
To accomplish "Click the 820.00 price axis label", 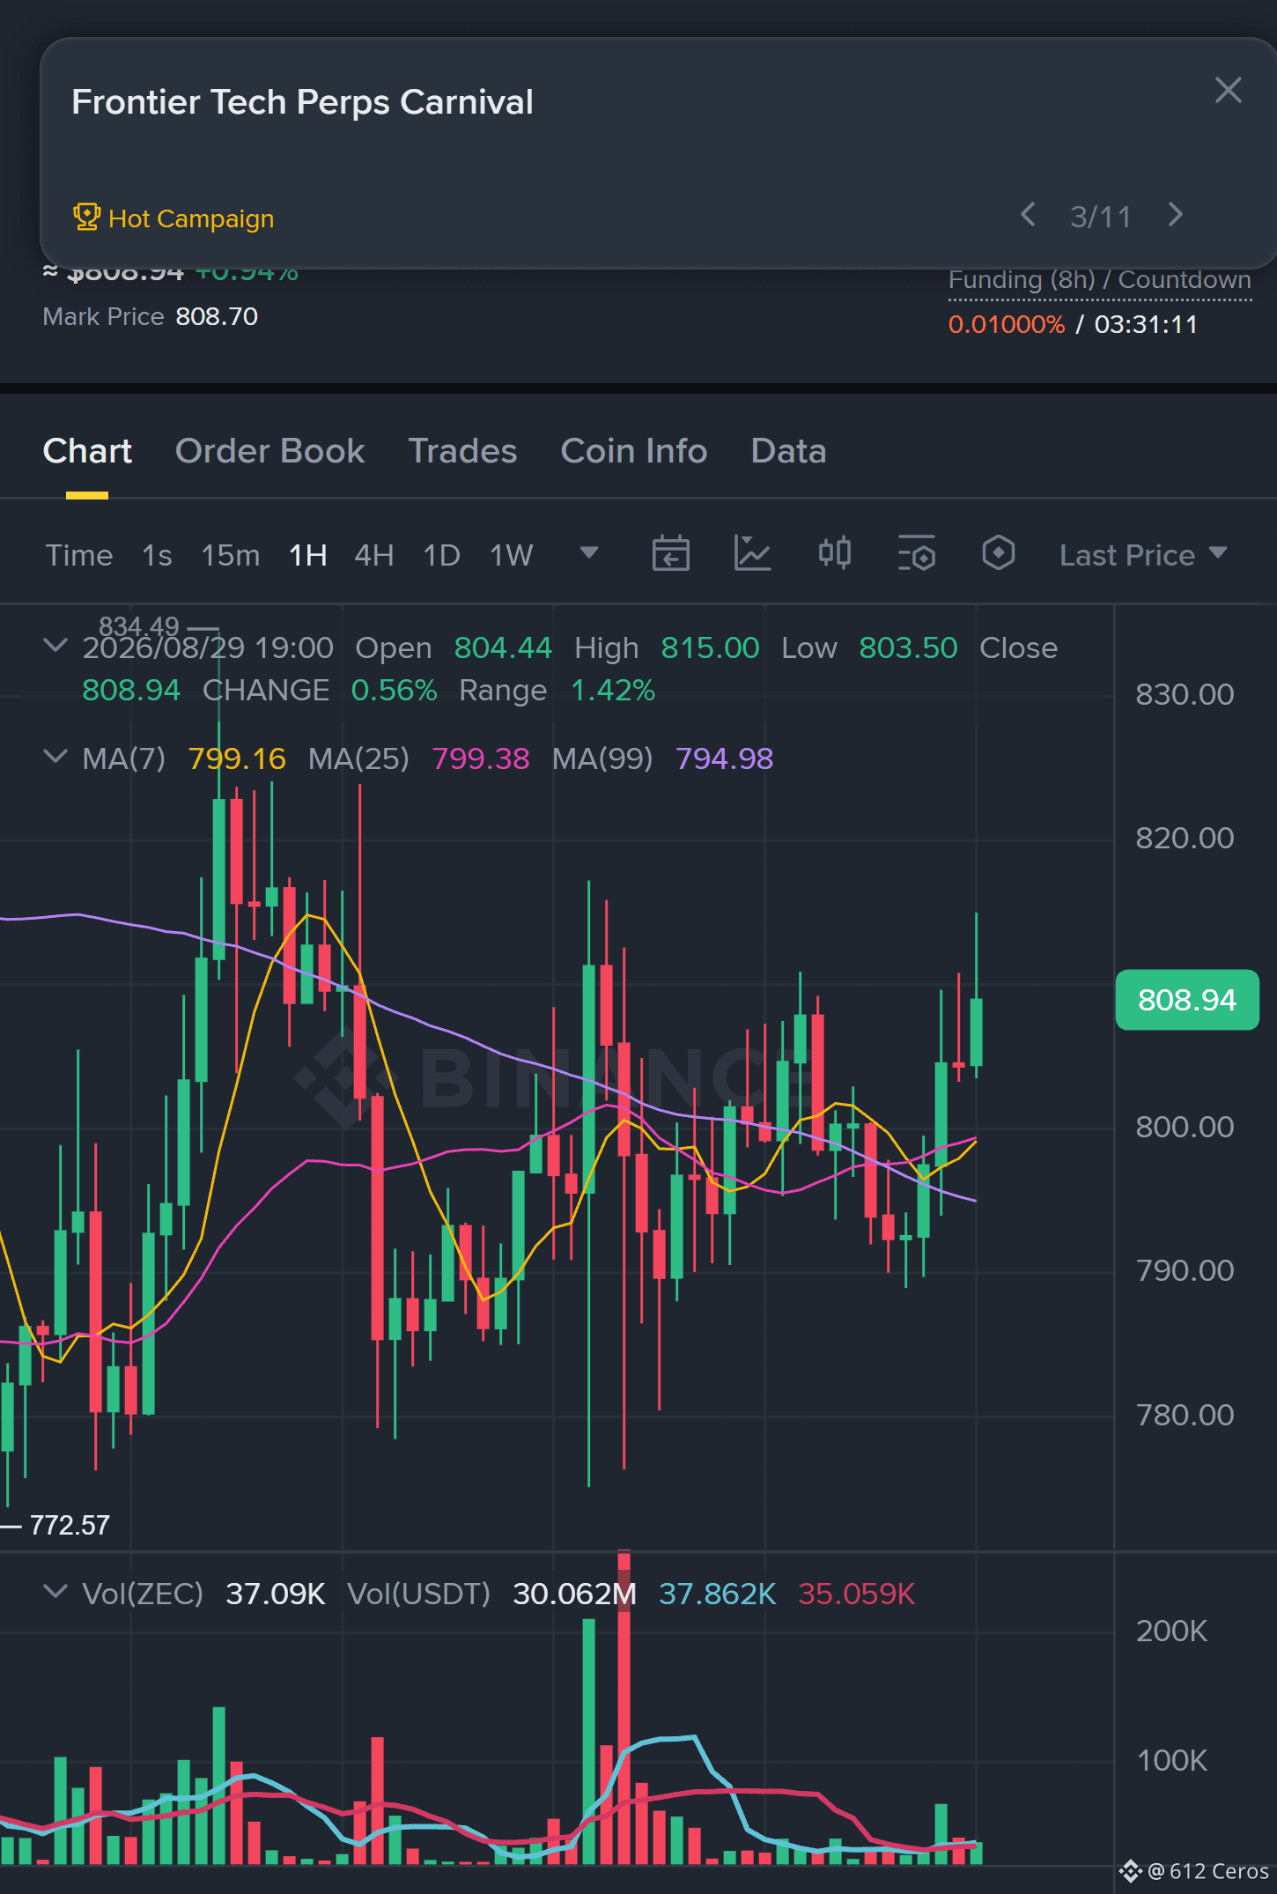I will point(1185,838).
